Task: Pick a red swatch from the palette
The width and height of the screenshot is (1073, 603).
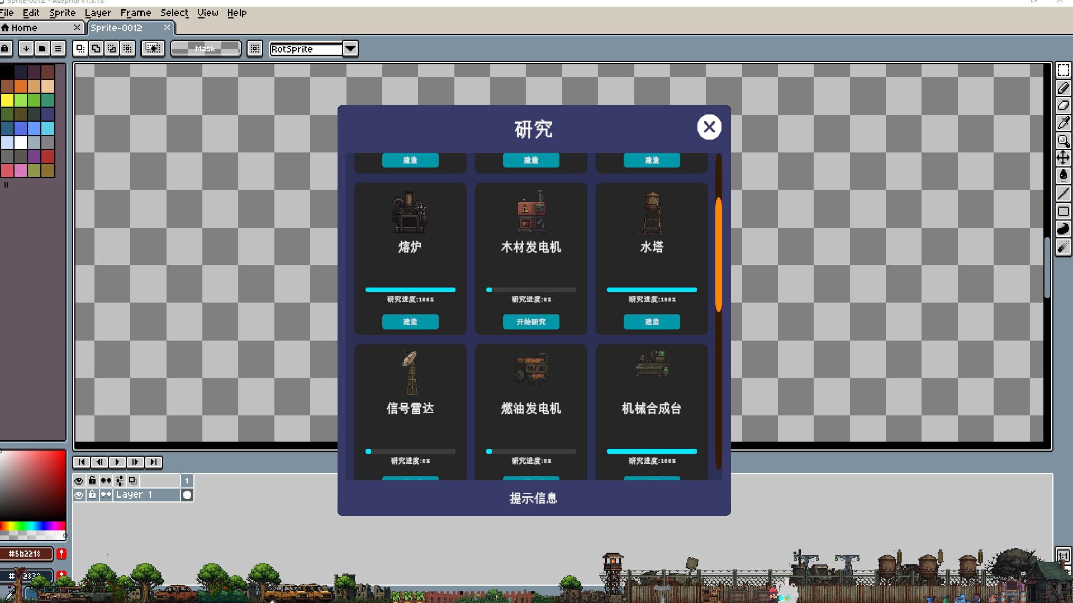Action: [49, 157]
